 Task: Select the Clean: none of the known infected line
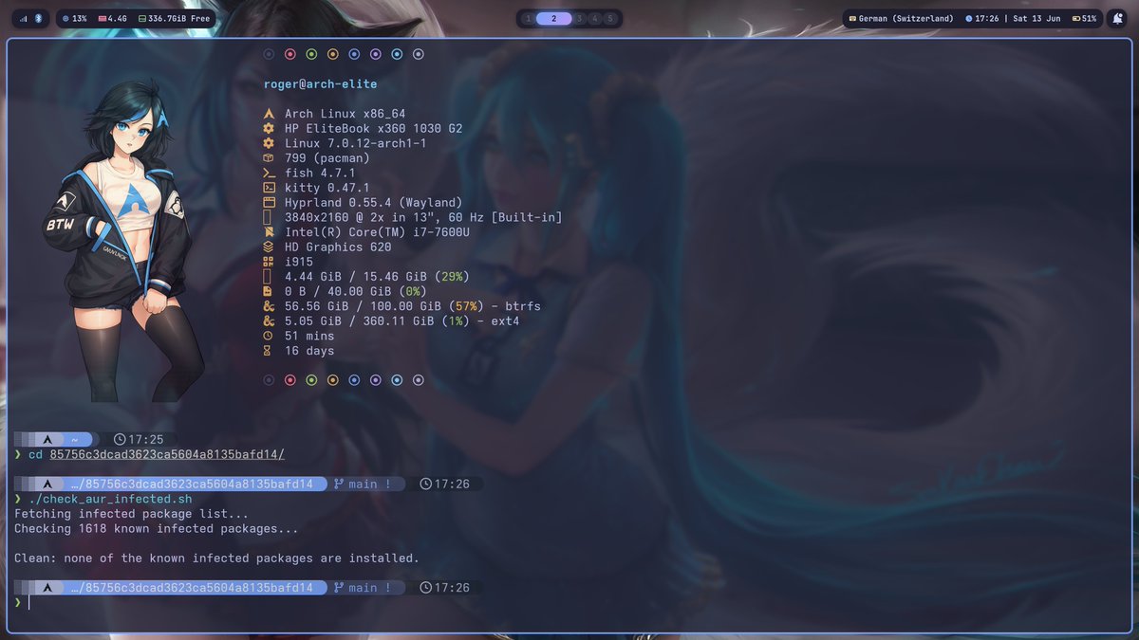(216, 558)
